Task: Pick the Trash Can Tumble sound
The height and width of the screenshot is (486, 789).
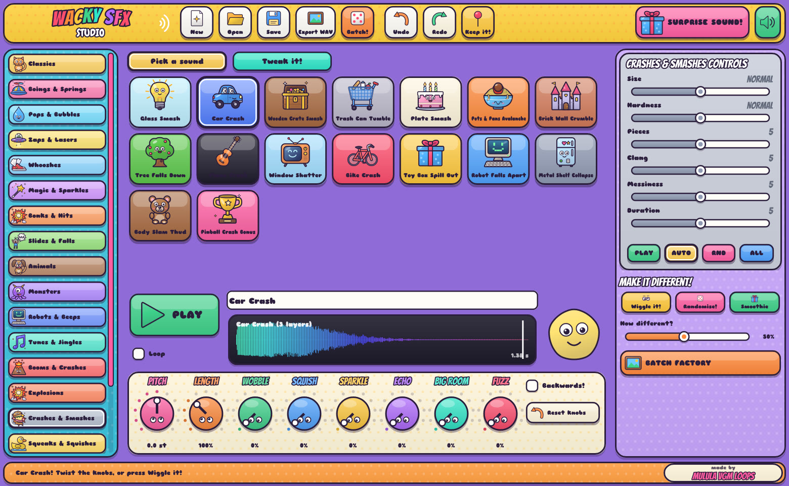Action: pyautogui.click(x=363, y=102)
